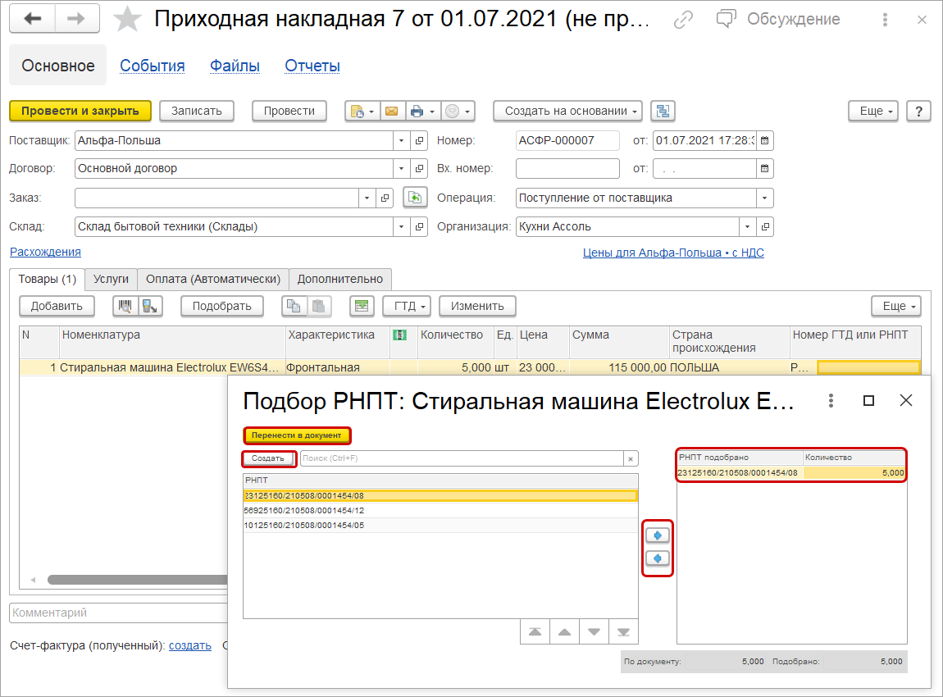Click the Поиск (Ctrl+F) search field
Screen dimensions: 943x697
click(x=462, y=458)
